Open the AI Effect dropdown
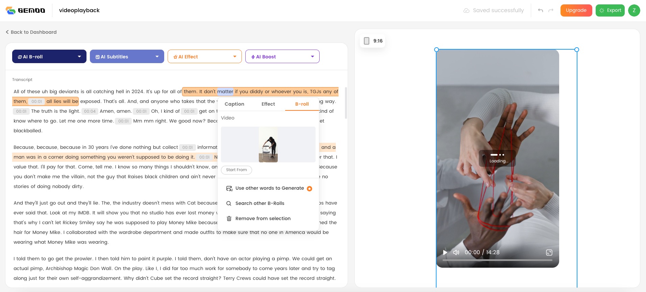Screen dimensions: 646x292 (x=205, y=56)
